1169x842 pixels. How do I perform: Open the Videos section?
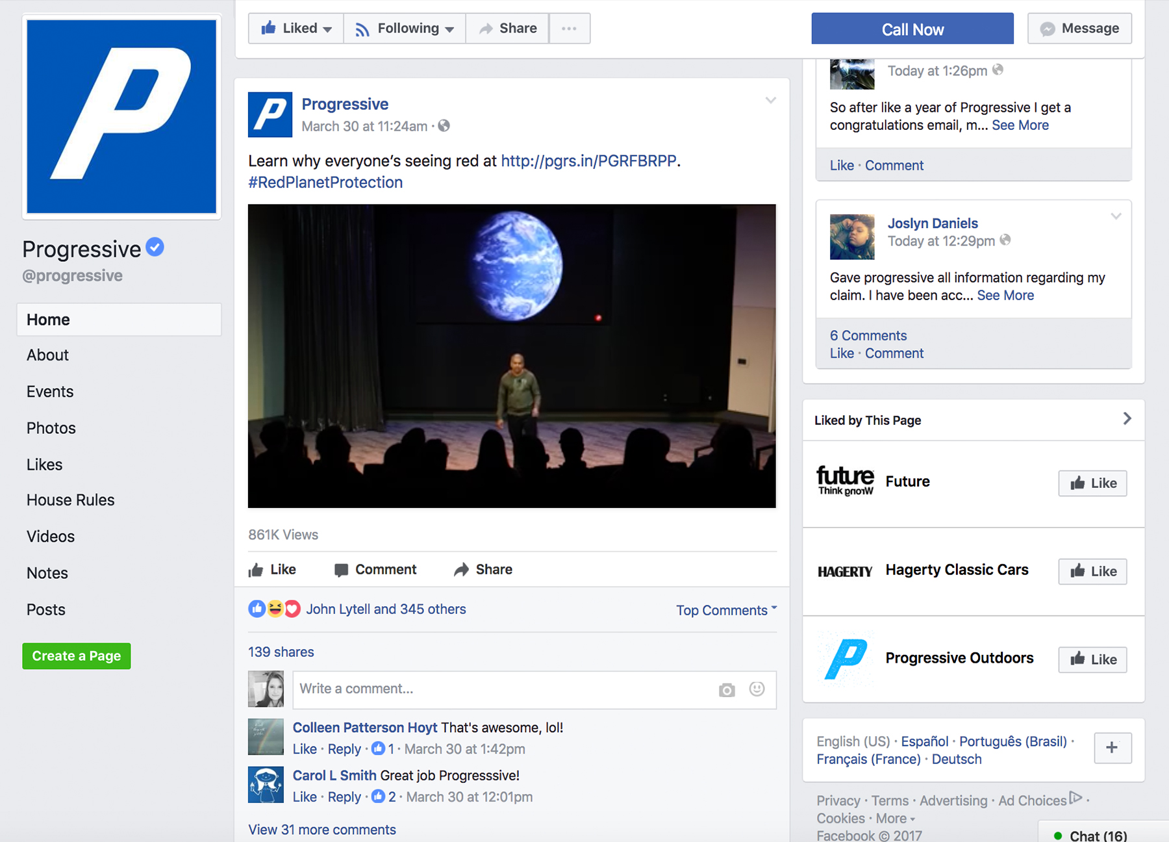(x=51, y=537)
